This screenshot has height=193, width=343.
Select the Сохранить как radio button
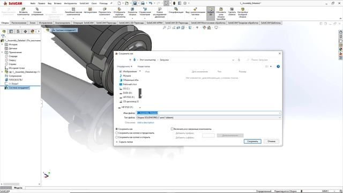pyautogui.click(x=117, y=129)
